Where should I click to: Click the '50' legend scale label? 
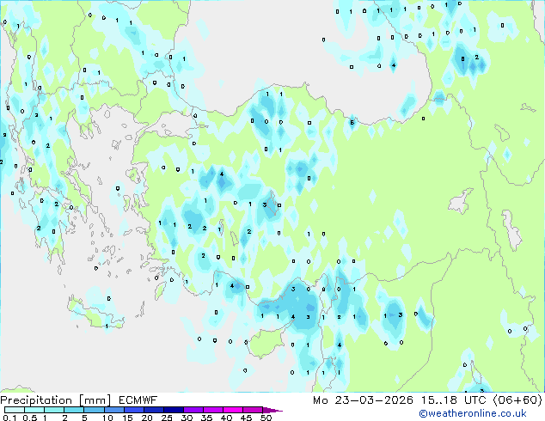266,418
